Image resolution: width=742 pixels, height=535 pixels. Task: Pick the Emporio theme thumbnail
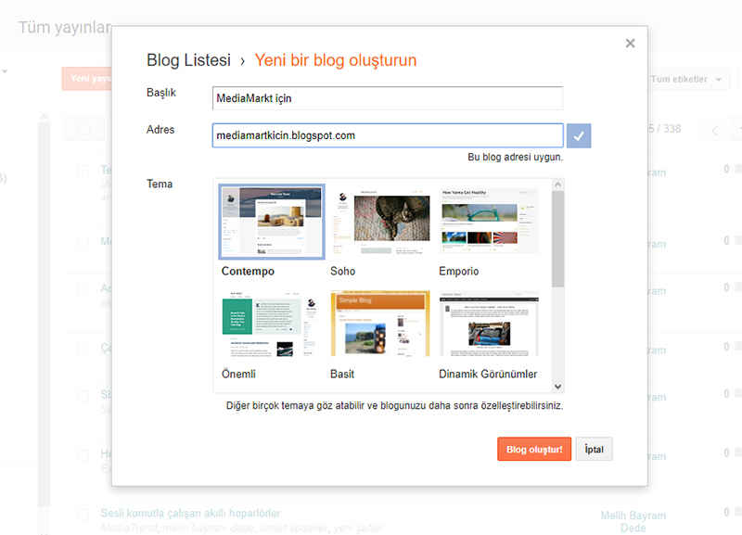(489, 222)
